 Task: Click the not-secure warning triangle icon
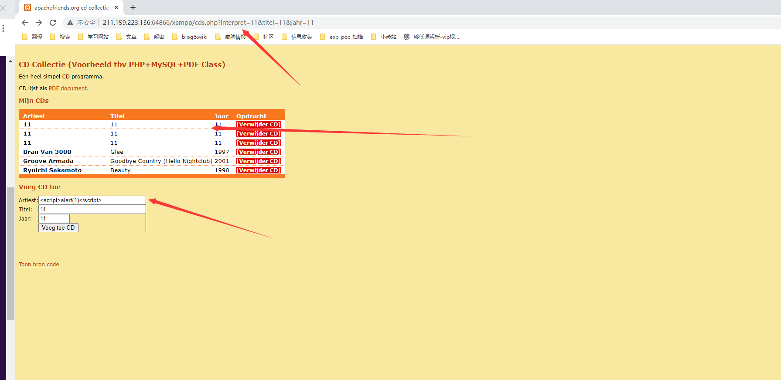tap(70, 23)
